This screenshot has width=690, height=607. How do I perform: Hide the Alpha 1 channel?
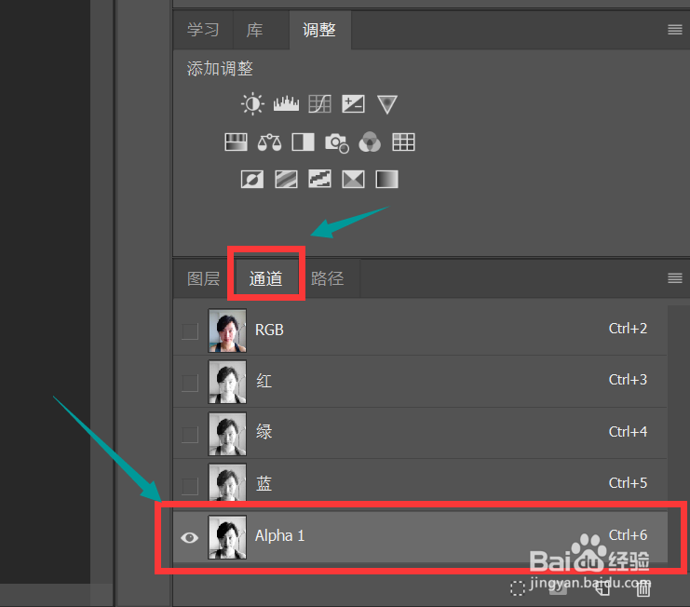pyautogui.click(x=190, y=537)
